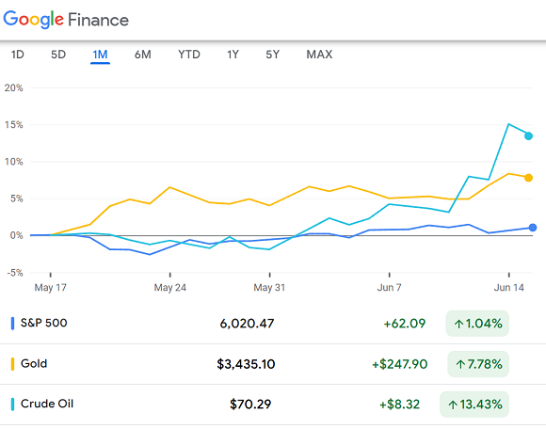Click the 20% y-axis label
This screenshot has width=546, height=429.
pyautogui.click(x=13, y=87)
